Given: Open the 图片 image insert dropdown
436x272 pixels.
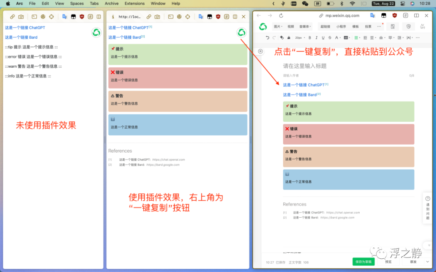Looking at the screenshot, I should (278, 27).
